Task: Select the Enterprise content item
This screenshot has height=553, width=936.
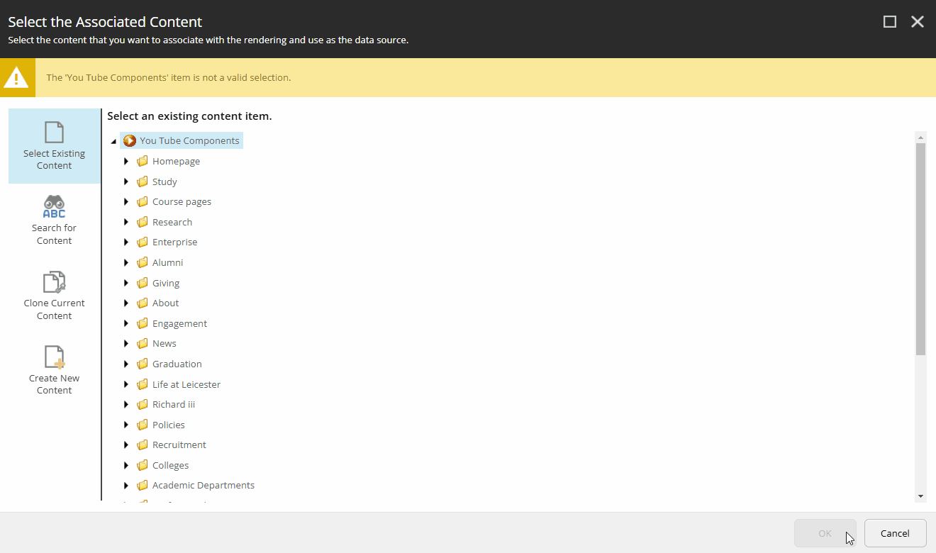Action: click(x=174, y=242)
